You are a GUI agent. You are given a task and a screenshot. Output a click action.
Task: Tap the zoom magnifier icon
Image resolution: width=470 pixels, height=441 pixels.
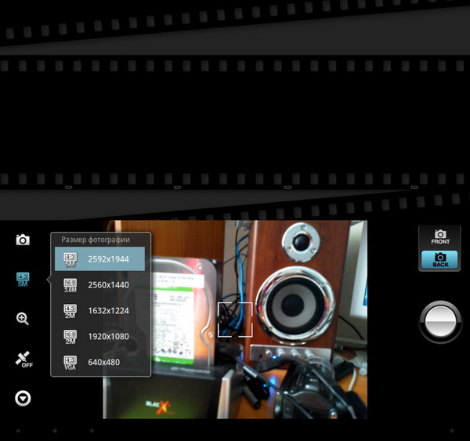click(23, 318)
